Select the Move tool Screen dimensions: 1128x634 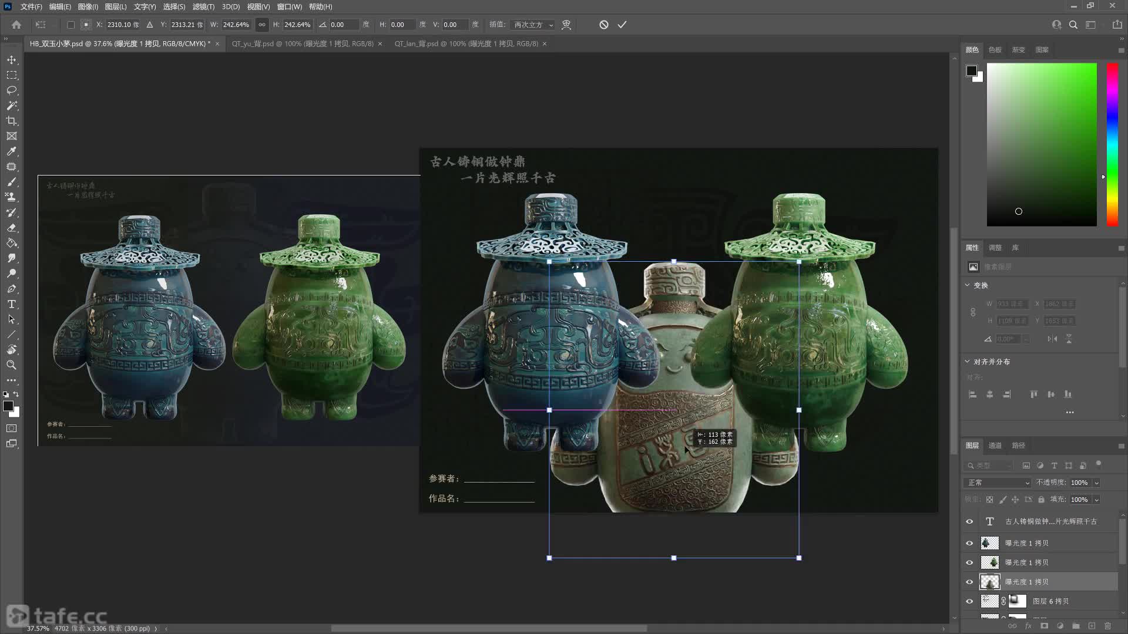(x=12, y=60)
